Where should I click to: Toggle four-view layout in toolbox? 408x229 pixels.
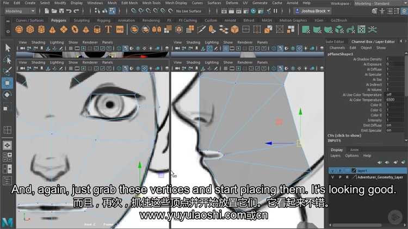pos(7,157)
